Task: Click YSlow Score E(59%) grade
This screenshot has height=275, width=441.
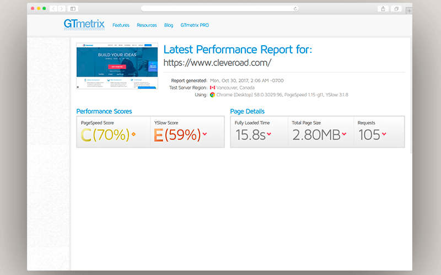Action: tap(177, 134)
